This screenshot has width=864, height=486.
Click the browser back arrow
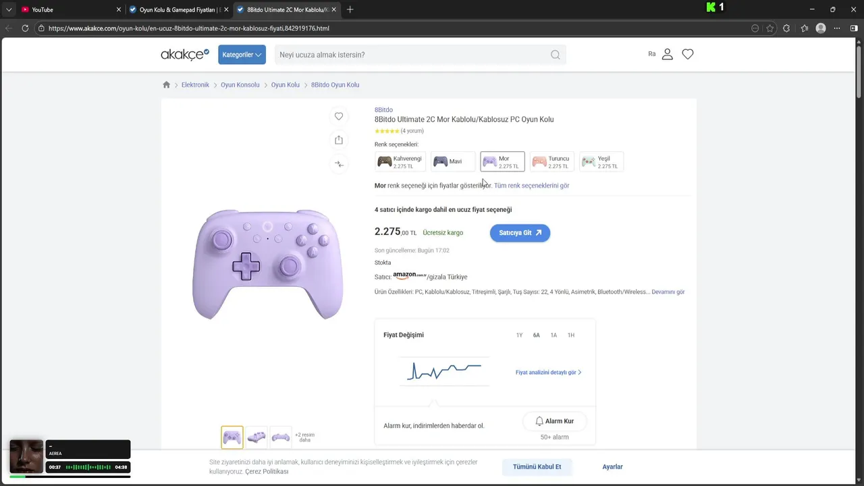pos(9,28)
